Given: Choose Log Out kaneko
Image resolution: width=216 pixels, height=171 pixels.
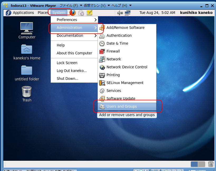Looking at the screenshot, I should tap(74, 71).
